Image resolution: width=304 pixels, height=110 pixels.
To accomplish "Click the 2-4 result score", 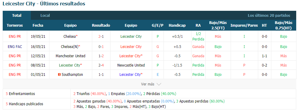I will [x=101, y=65].
